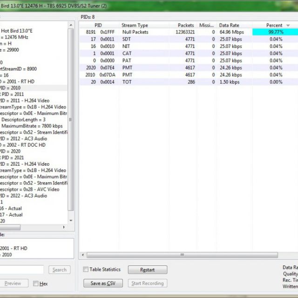
Task: Click the search text input field
Action: click(x=21, y=270)
